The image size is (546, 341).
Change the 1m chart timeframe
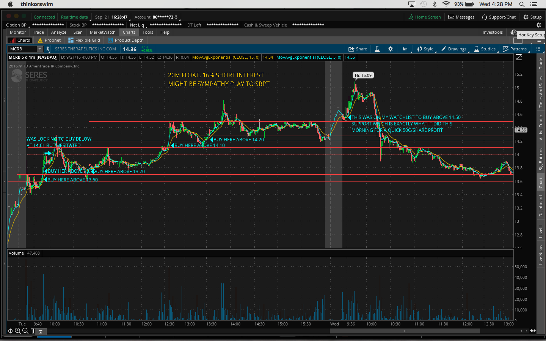coord(405,49)
